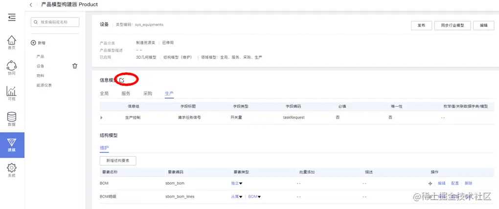Click the search magnifier icon
499x209 pixels.
click(36, 23)
